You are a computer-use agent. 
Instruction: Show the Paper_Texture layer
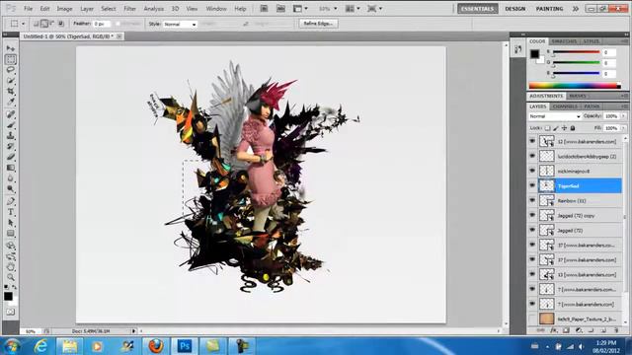tap(532, 319)
